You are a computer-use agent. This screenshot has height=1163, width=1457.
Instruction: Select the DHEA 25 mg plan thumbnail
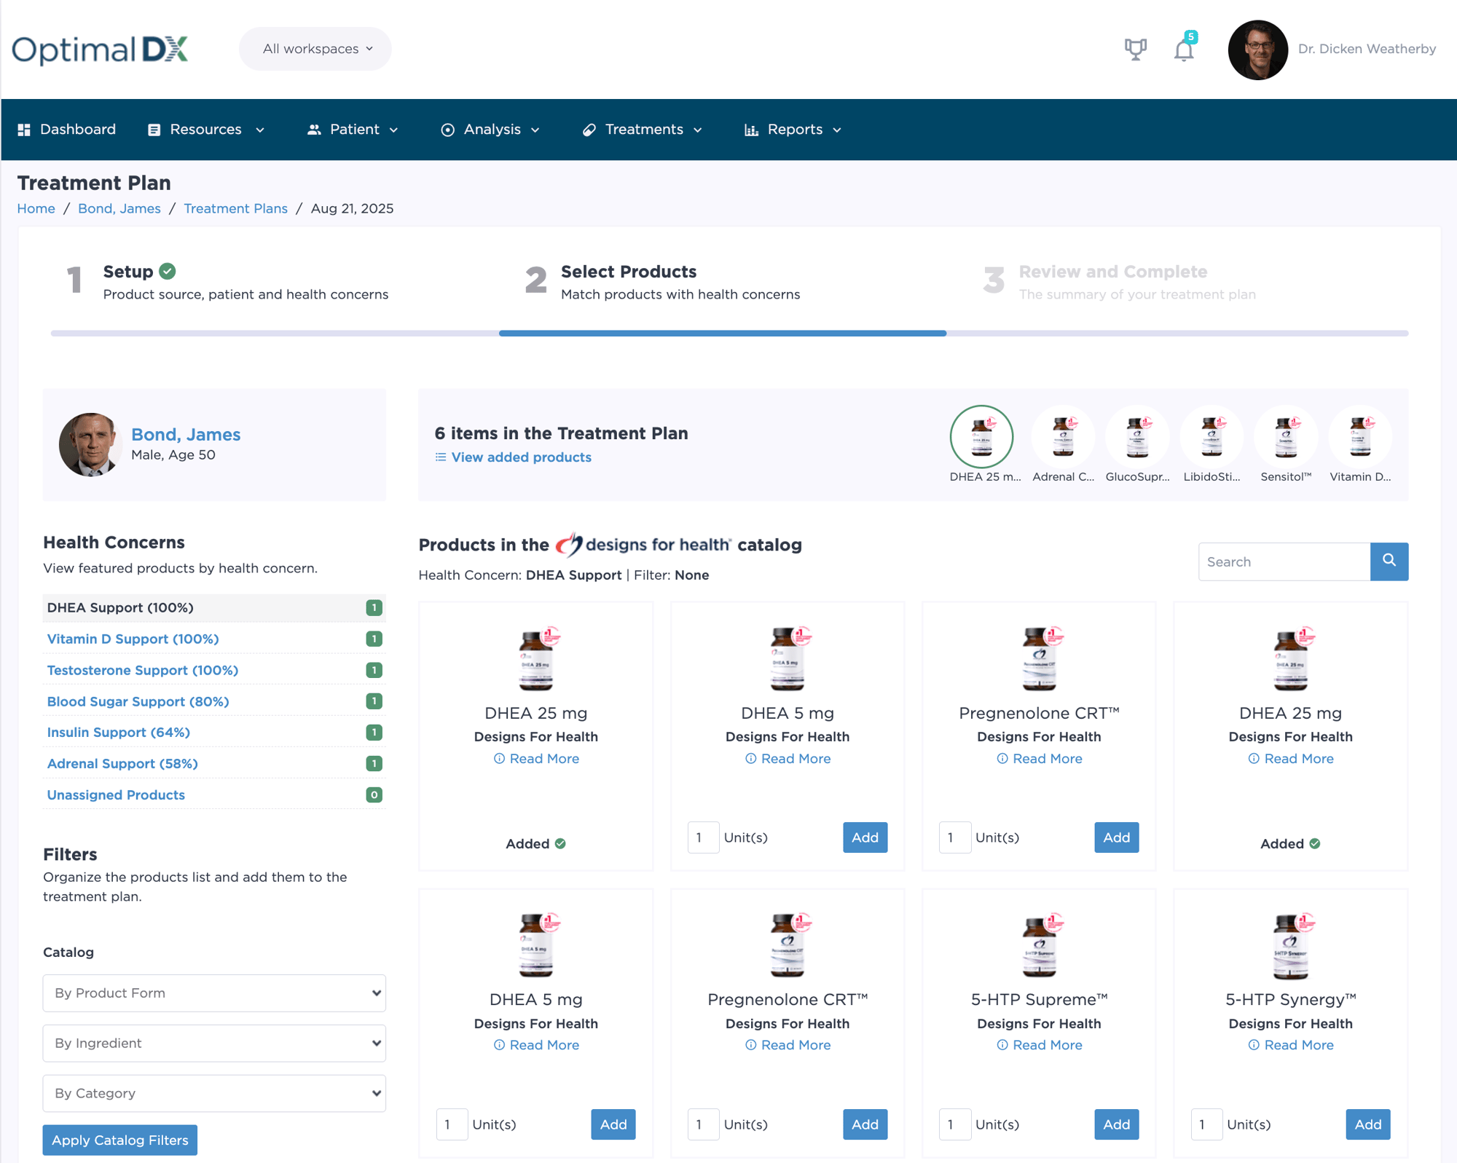tap(981, 436)
